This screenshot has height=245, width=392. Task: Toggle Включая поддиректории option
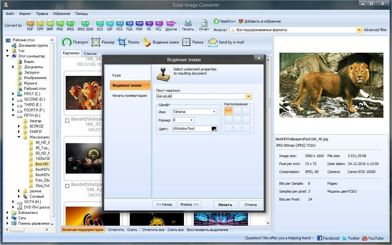pyautogui.click(x=83, y=230)
